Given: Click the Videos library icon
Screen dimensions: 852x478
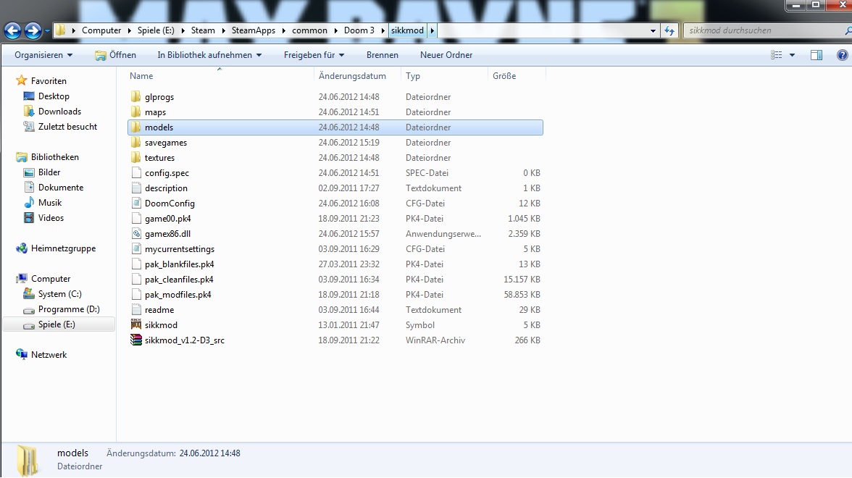Looking at the screenshot, I should [29, 218].
